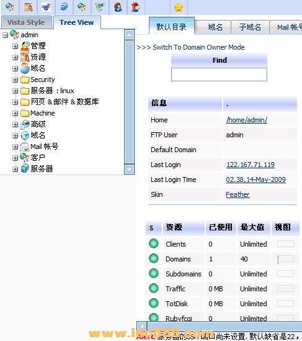Click the 客户 clients icon in tree
This screenshot has height=341, width=302.
(x=25, y=158)
